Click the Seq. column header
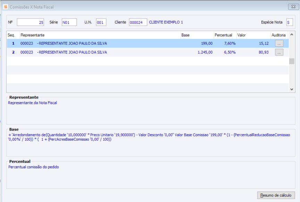The height and width of the screenshot is (202, 300). point(13,35)
